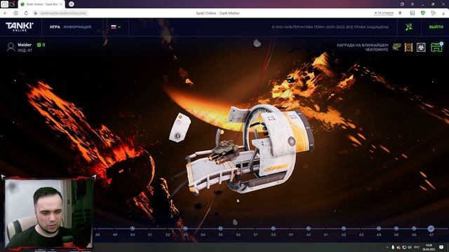Viewport: 449px width, 252px height.
Task: Reload the page with refresh icon
Action: coord(26,13)
